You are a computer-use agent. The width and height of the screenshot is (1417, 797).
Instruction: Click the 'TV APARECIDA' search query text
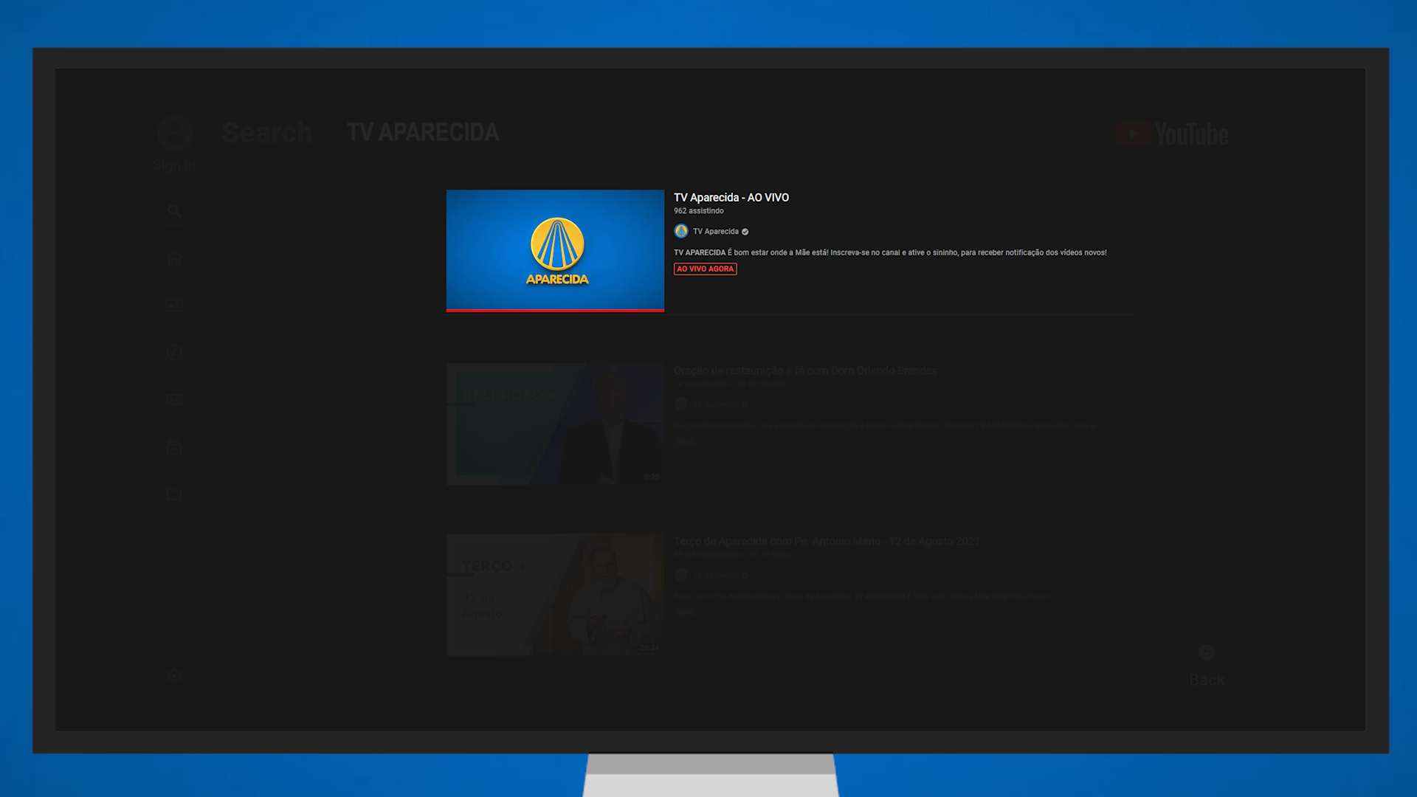pos(423,132)
